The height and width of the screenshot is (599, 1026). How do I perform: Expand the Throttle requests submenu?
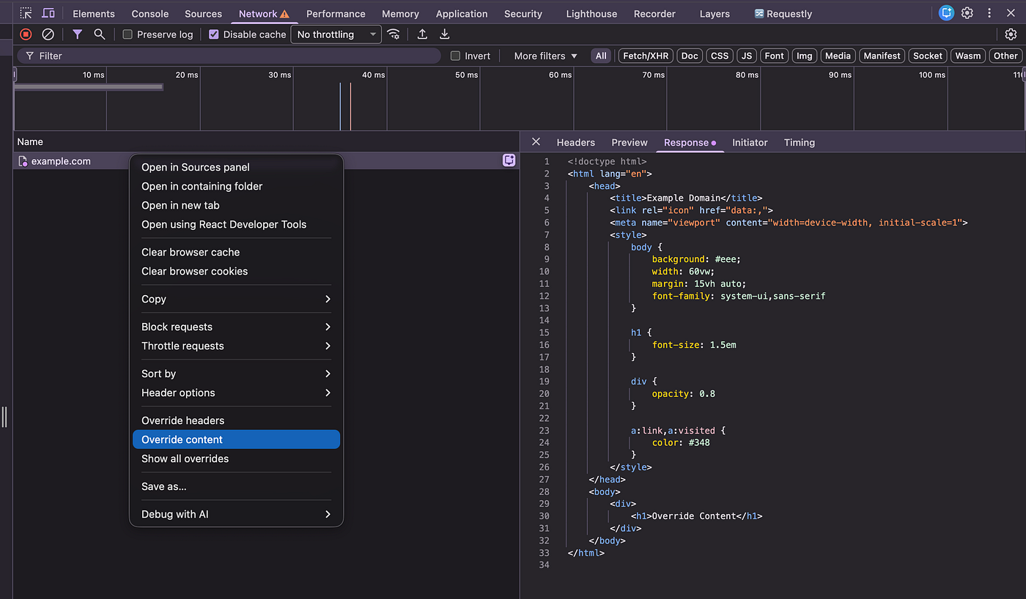[236, 346]
